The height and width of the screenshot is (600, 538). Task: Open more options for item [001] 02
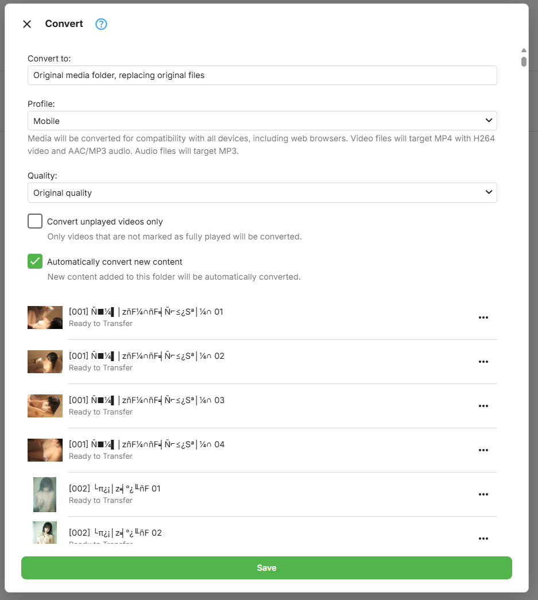coord(483,362)
